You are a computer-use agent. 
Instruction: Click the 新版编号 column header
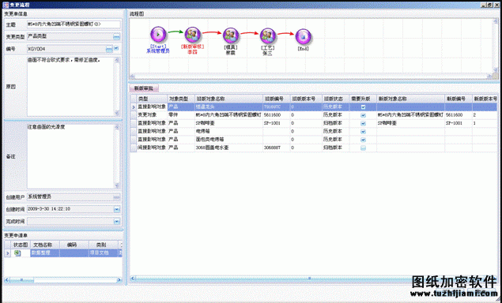point(459,99)
